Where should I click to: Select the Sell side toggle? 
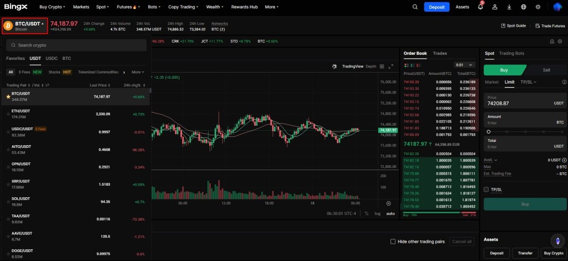tap(546, 70)
